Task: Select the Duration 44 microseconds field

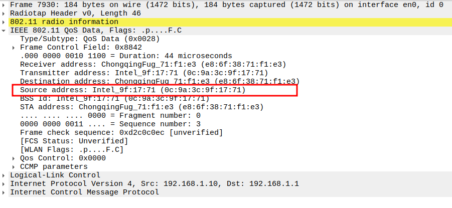Action: coord(125,56)
